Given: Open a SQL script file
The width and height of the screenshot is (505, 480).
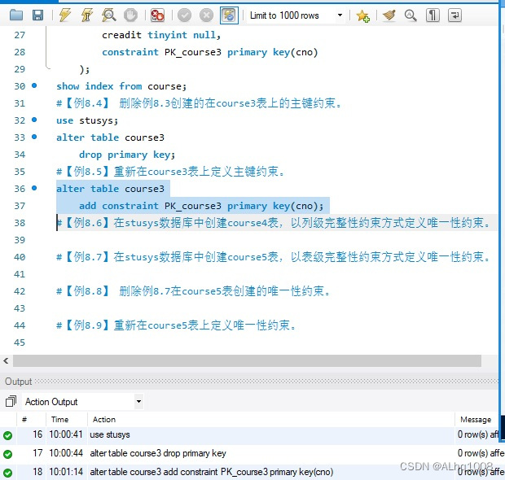Looking at the screenshot, I should (x=16, y=15).
